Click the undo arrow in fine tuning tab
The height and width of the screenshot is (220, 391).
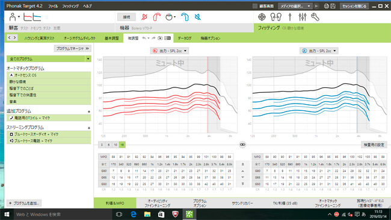[x=144, y=38]
